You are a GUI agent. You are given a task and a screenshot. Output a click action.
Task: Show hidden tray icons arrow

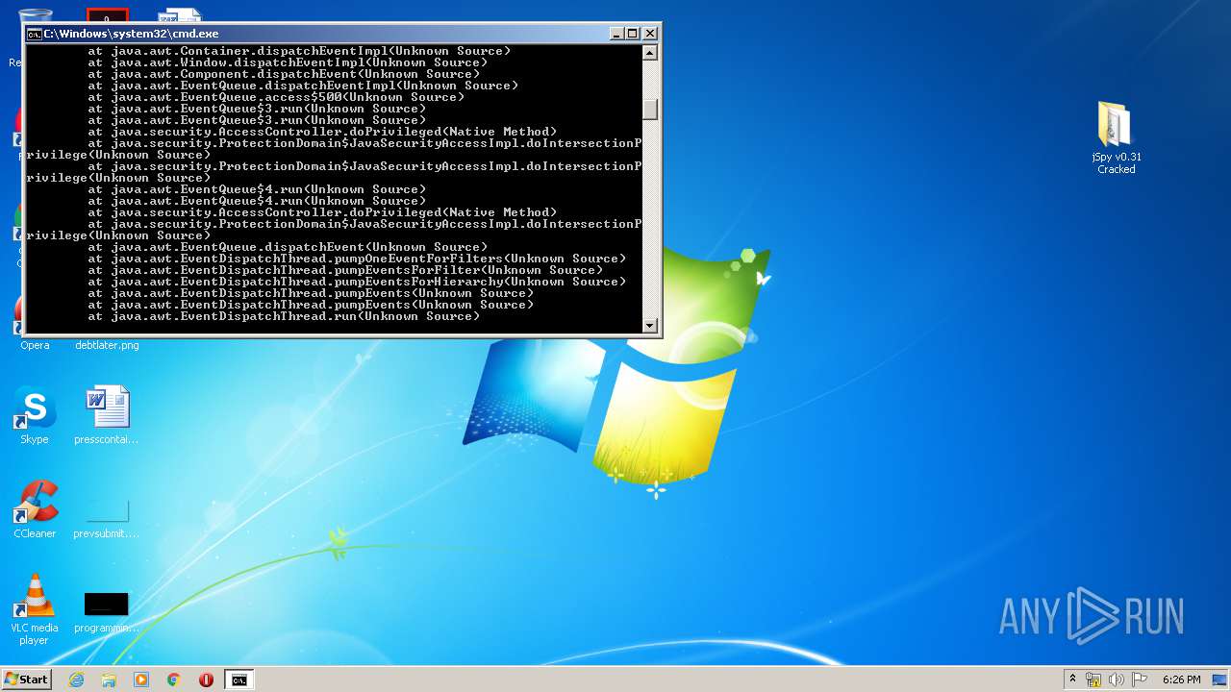(1072, 680)
